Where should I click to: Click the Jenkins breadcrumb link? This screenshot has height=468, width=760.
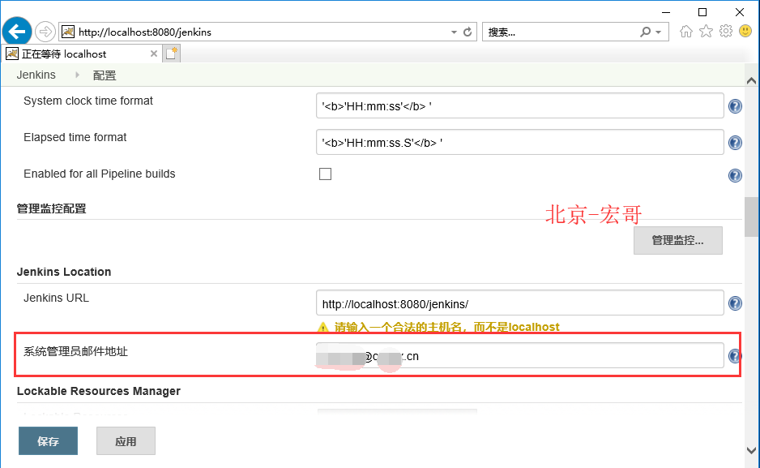tap(36, 75)
